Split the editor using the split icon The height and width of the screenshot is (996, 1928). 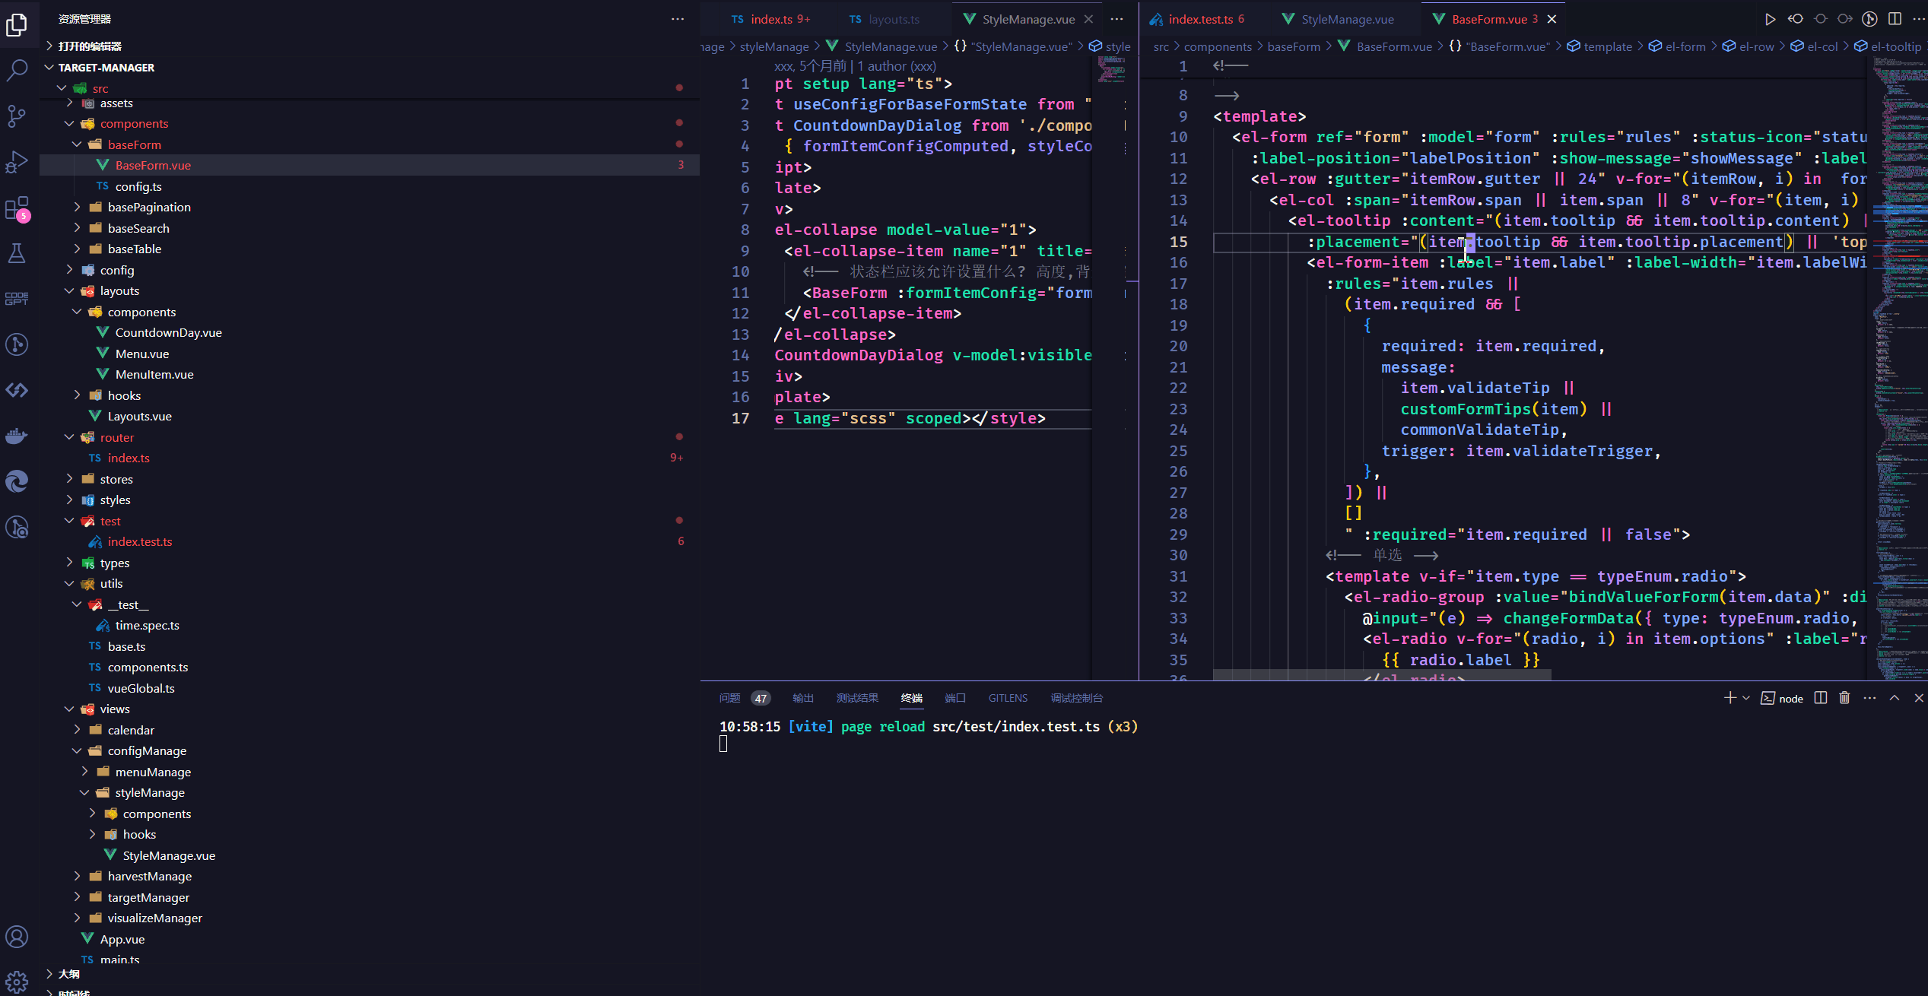[1894, 19]
